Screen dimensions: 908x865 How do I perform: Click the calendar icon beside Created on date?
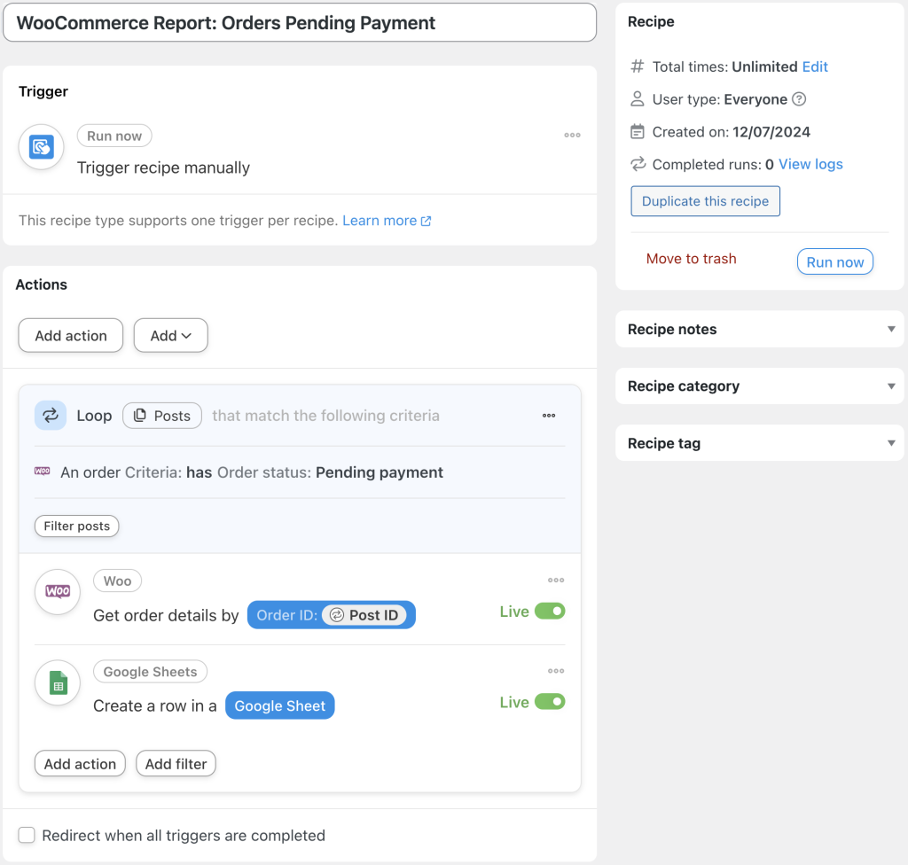click(x=637, y=131)
